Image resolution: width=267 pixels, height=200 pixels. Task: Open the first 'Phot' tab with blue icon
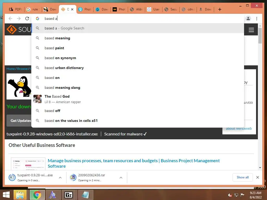tap(85, 9)
